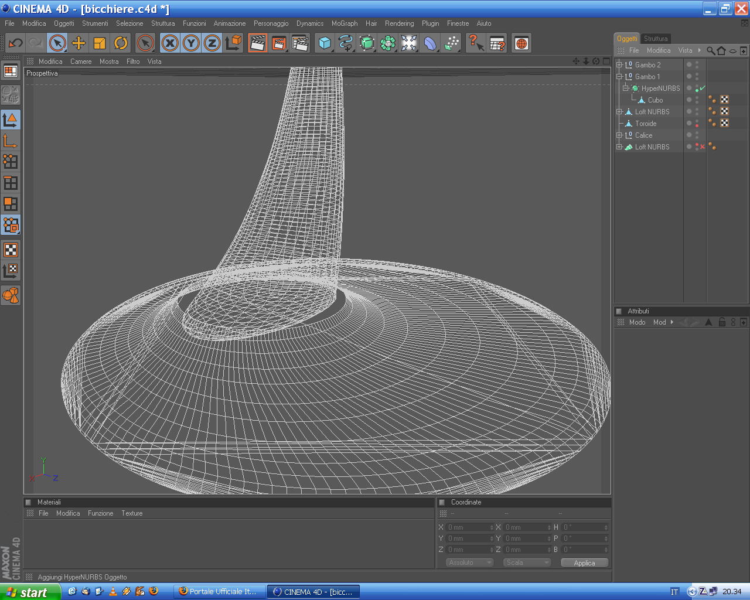Toggle the Z axis lock
The height and width of the screenshot is (600, 750).
point(212,43)
